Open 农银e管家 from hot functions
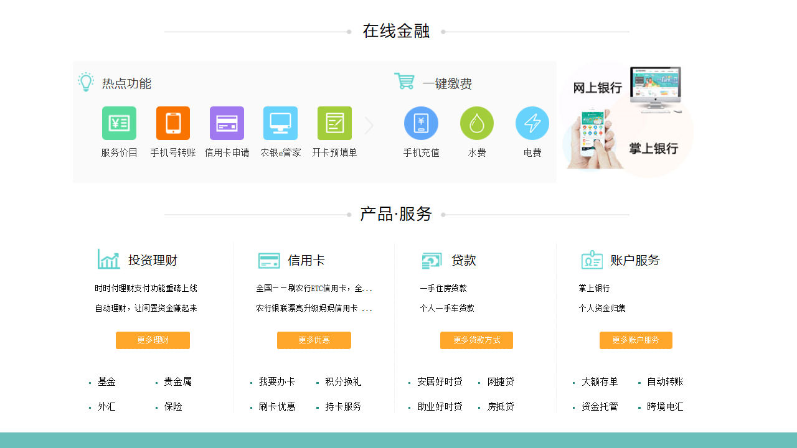 280,123
